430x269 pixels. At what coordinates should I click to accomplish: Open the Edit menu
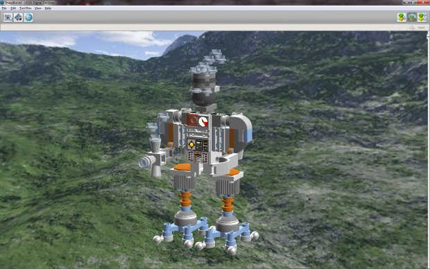[x=13, y=8]
